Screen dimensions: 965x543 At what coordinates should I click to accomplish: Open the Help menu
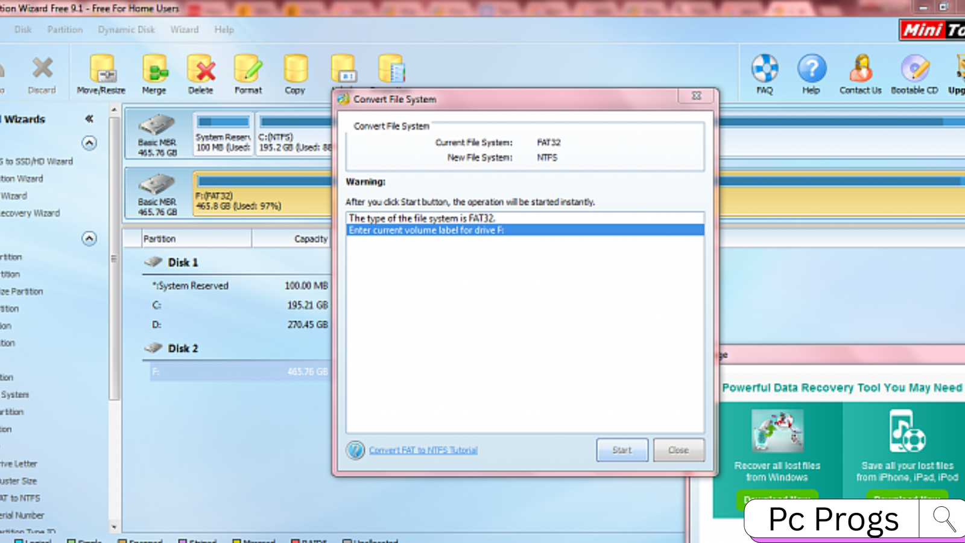pos(224,30)
